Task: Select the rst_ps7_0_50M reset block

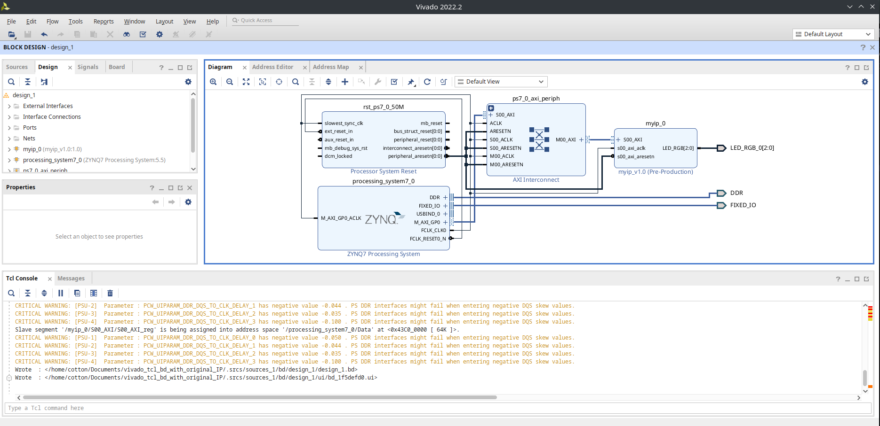Action: point(384,139)
